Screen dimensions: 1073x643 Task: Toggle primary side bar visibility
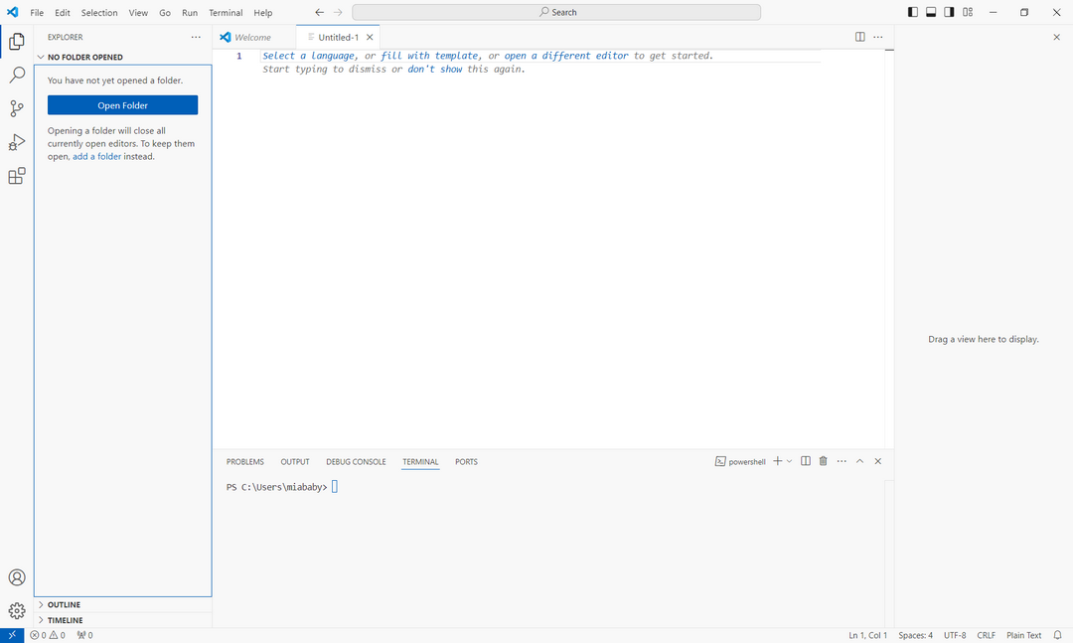pyautogui.click(x=913, y=12)
